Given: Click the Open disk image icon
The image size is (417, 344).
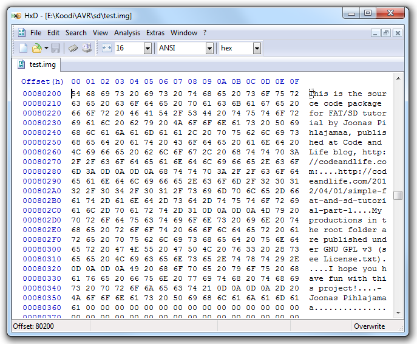Looking at the screenshot, I should [x=87, y=48].
